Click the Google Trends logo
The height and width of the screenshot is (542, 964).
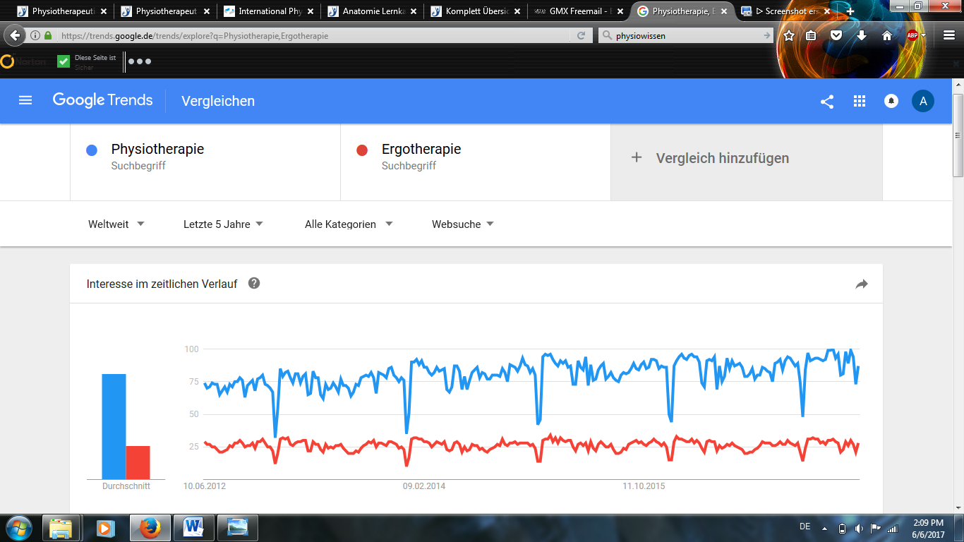point(102,100)
